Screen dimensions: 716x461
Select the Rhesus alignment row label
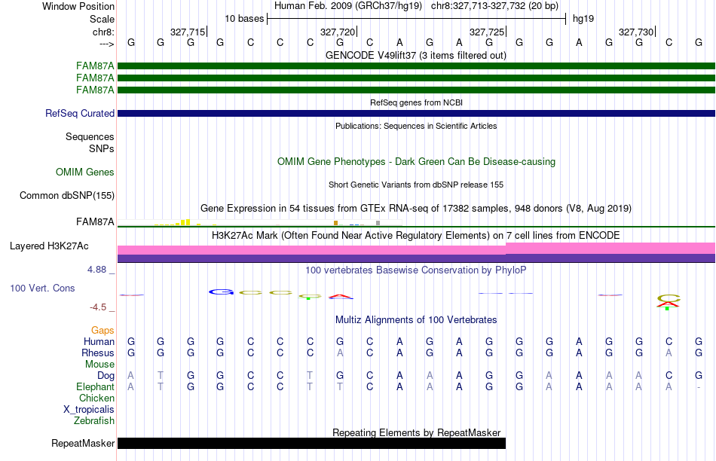98,353
